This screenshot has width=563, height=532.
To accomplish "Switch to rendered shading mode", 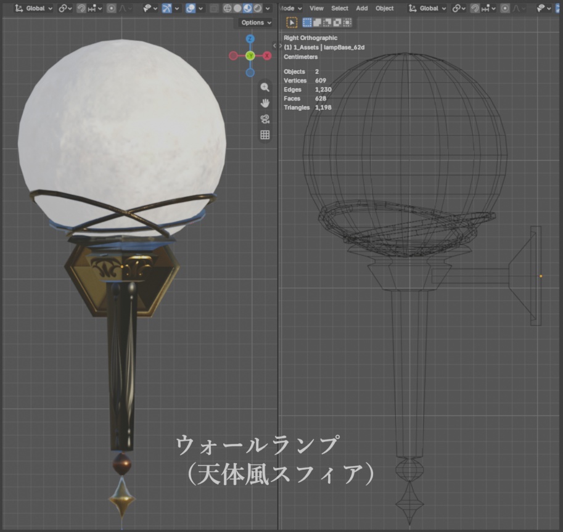I will pos(257,8).
